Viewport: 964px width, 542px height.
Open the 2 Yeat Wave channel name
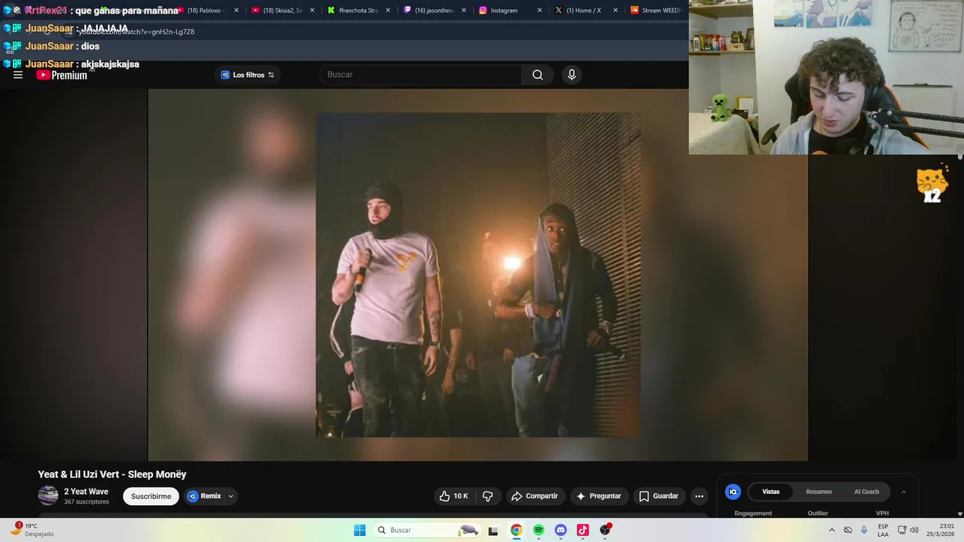point(86,492)
